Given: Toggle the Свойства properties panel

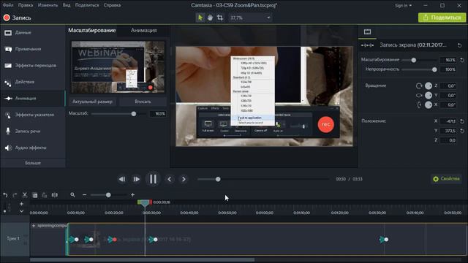Looking at the screenshot, I should (446, 179).
